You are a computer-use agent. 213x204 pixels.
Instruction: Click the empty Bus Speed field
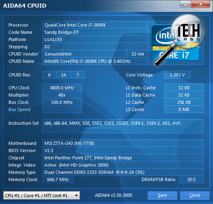point(62,109)
